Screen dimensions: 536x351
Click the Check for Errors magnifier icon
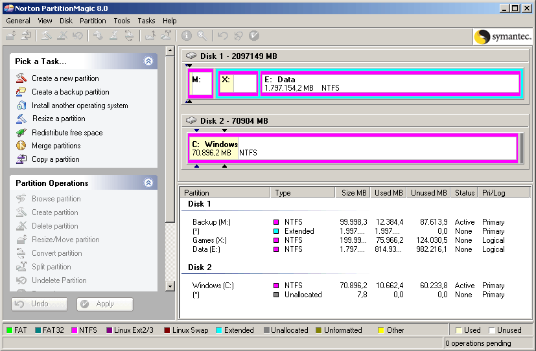point(202,36)
